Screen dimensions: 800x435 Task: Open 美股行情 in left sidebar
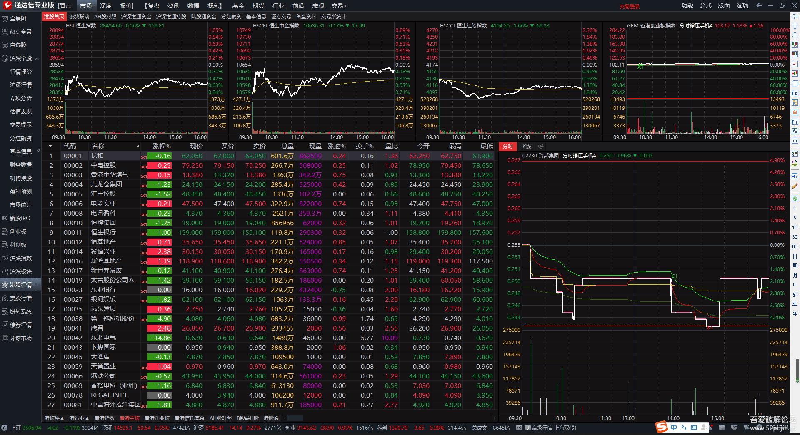[x=20, y=298]
